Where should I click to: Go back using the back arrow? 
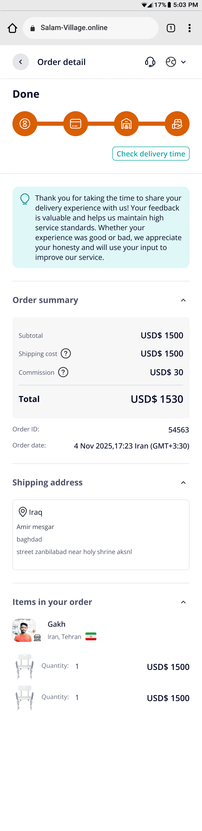(20, 62)
